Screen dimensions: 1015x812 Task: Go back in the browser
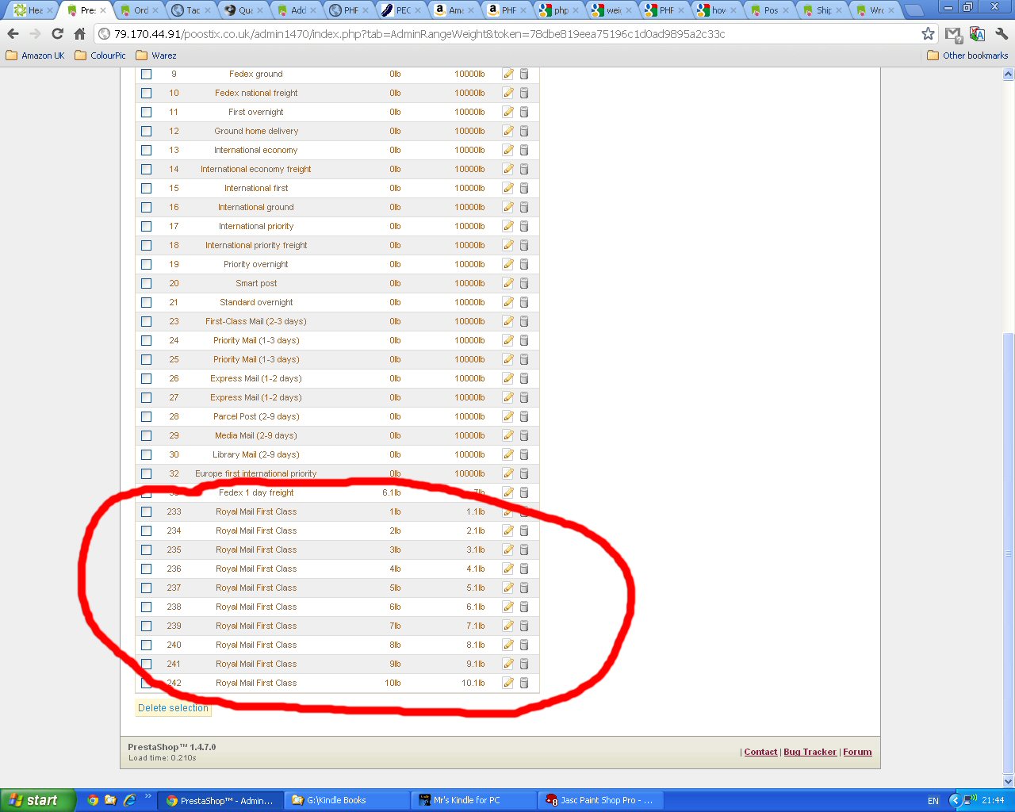tap(13, 34)
